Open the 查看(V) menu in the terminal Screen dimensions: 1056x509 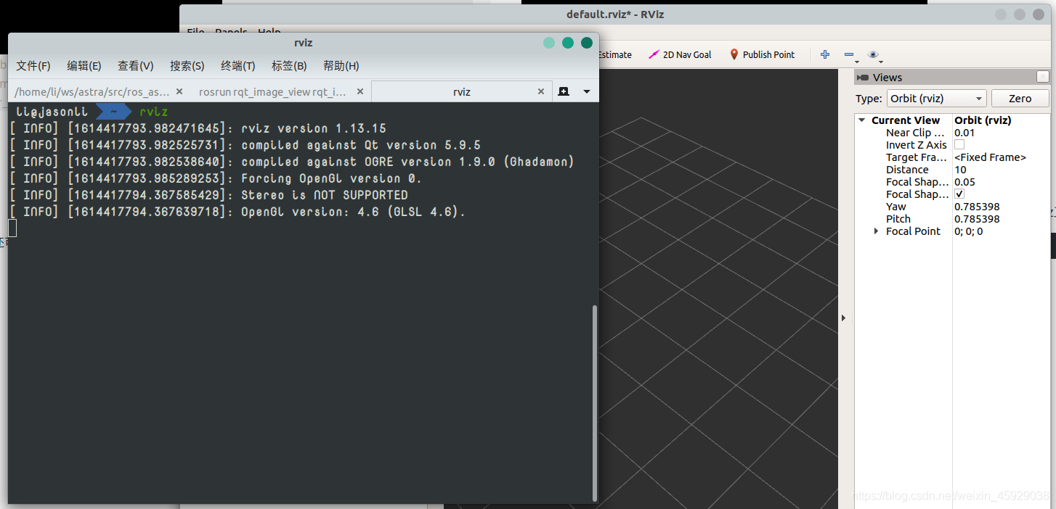coord(136,66)
